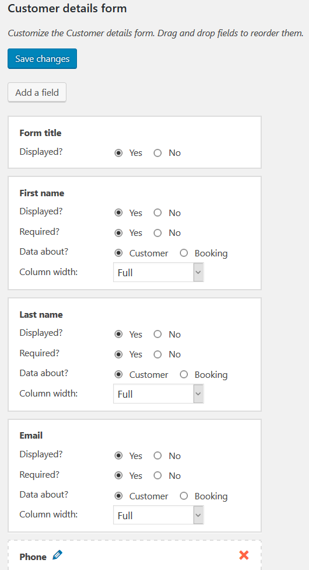Open Email Column width dropdown
This screenshot has height=570, width=309.
pos(159,515)
